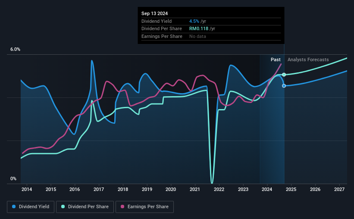Viewport: 354px width, 219px height.
Task: Click the 2018 x-axis label
Action: coord(123,189)
